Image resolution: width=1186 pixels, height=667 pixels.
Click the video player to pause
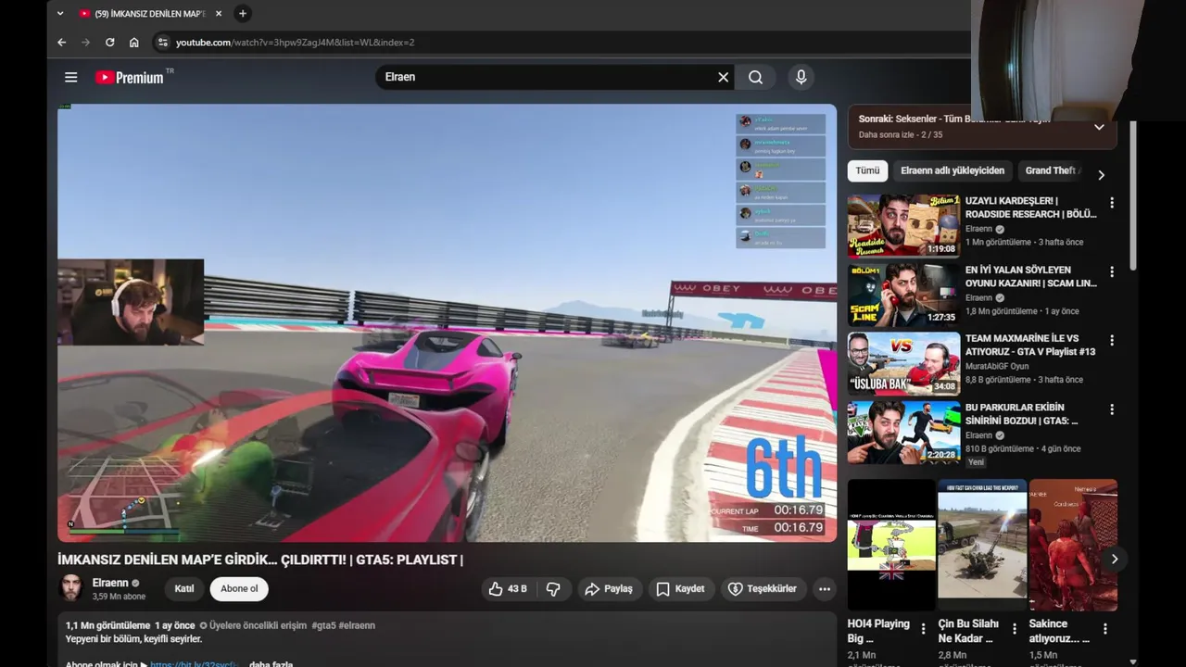(x=447, y=322)
